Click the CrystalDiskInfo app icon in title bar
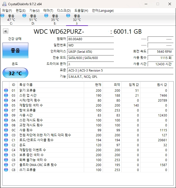 4,4
